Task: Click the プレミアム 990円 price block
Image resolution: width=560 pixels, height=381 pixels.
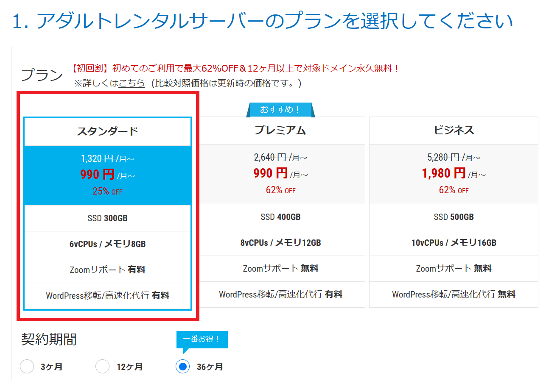Action: click(x=280, y=174)
